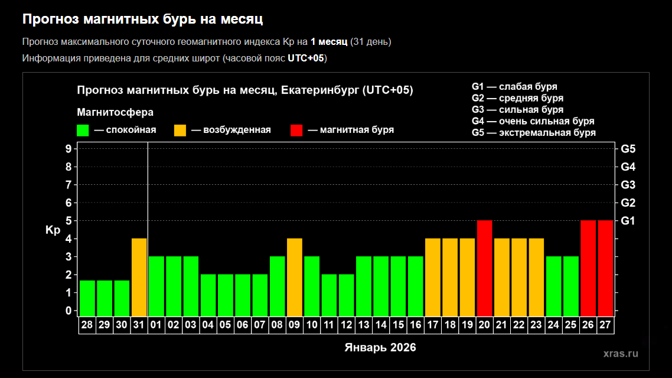Click the green bar for day 28
Image resolution: width=672 pixels, height=378 pixels.
87,298
